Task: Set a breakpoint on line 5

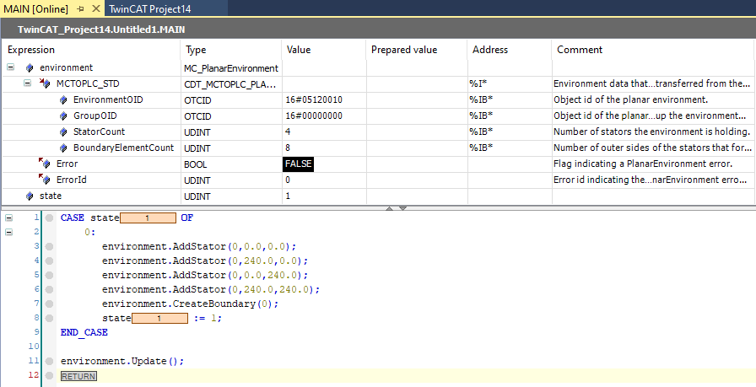Action: click(49, 275)
